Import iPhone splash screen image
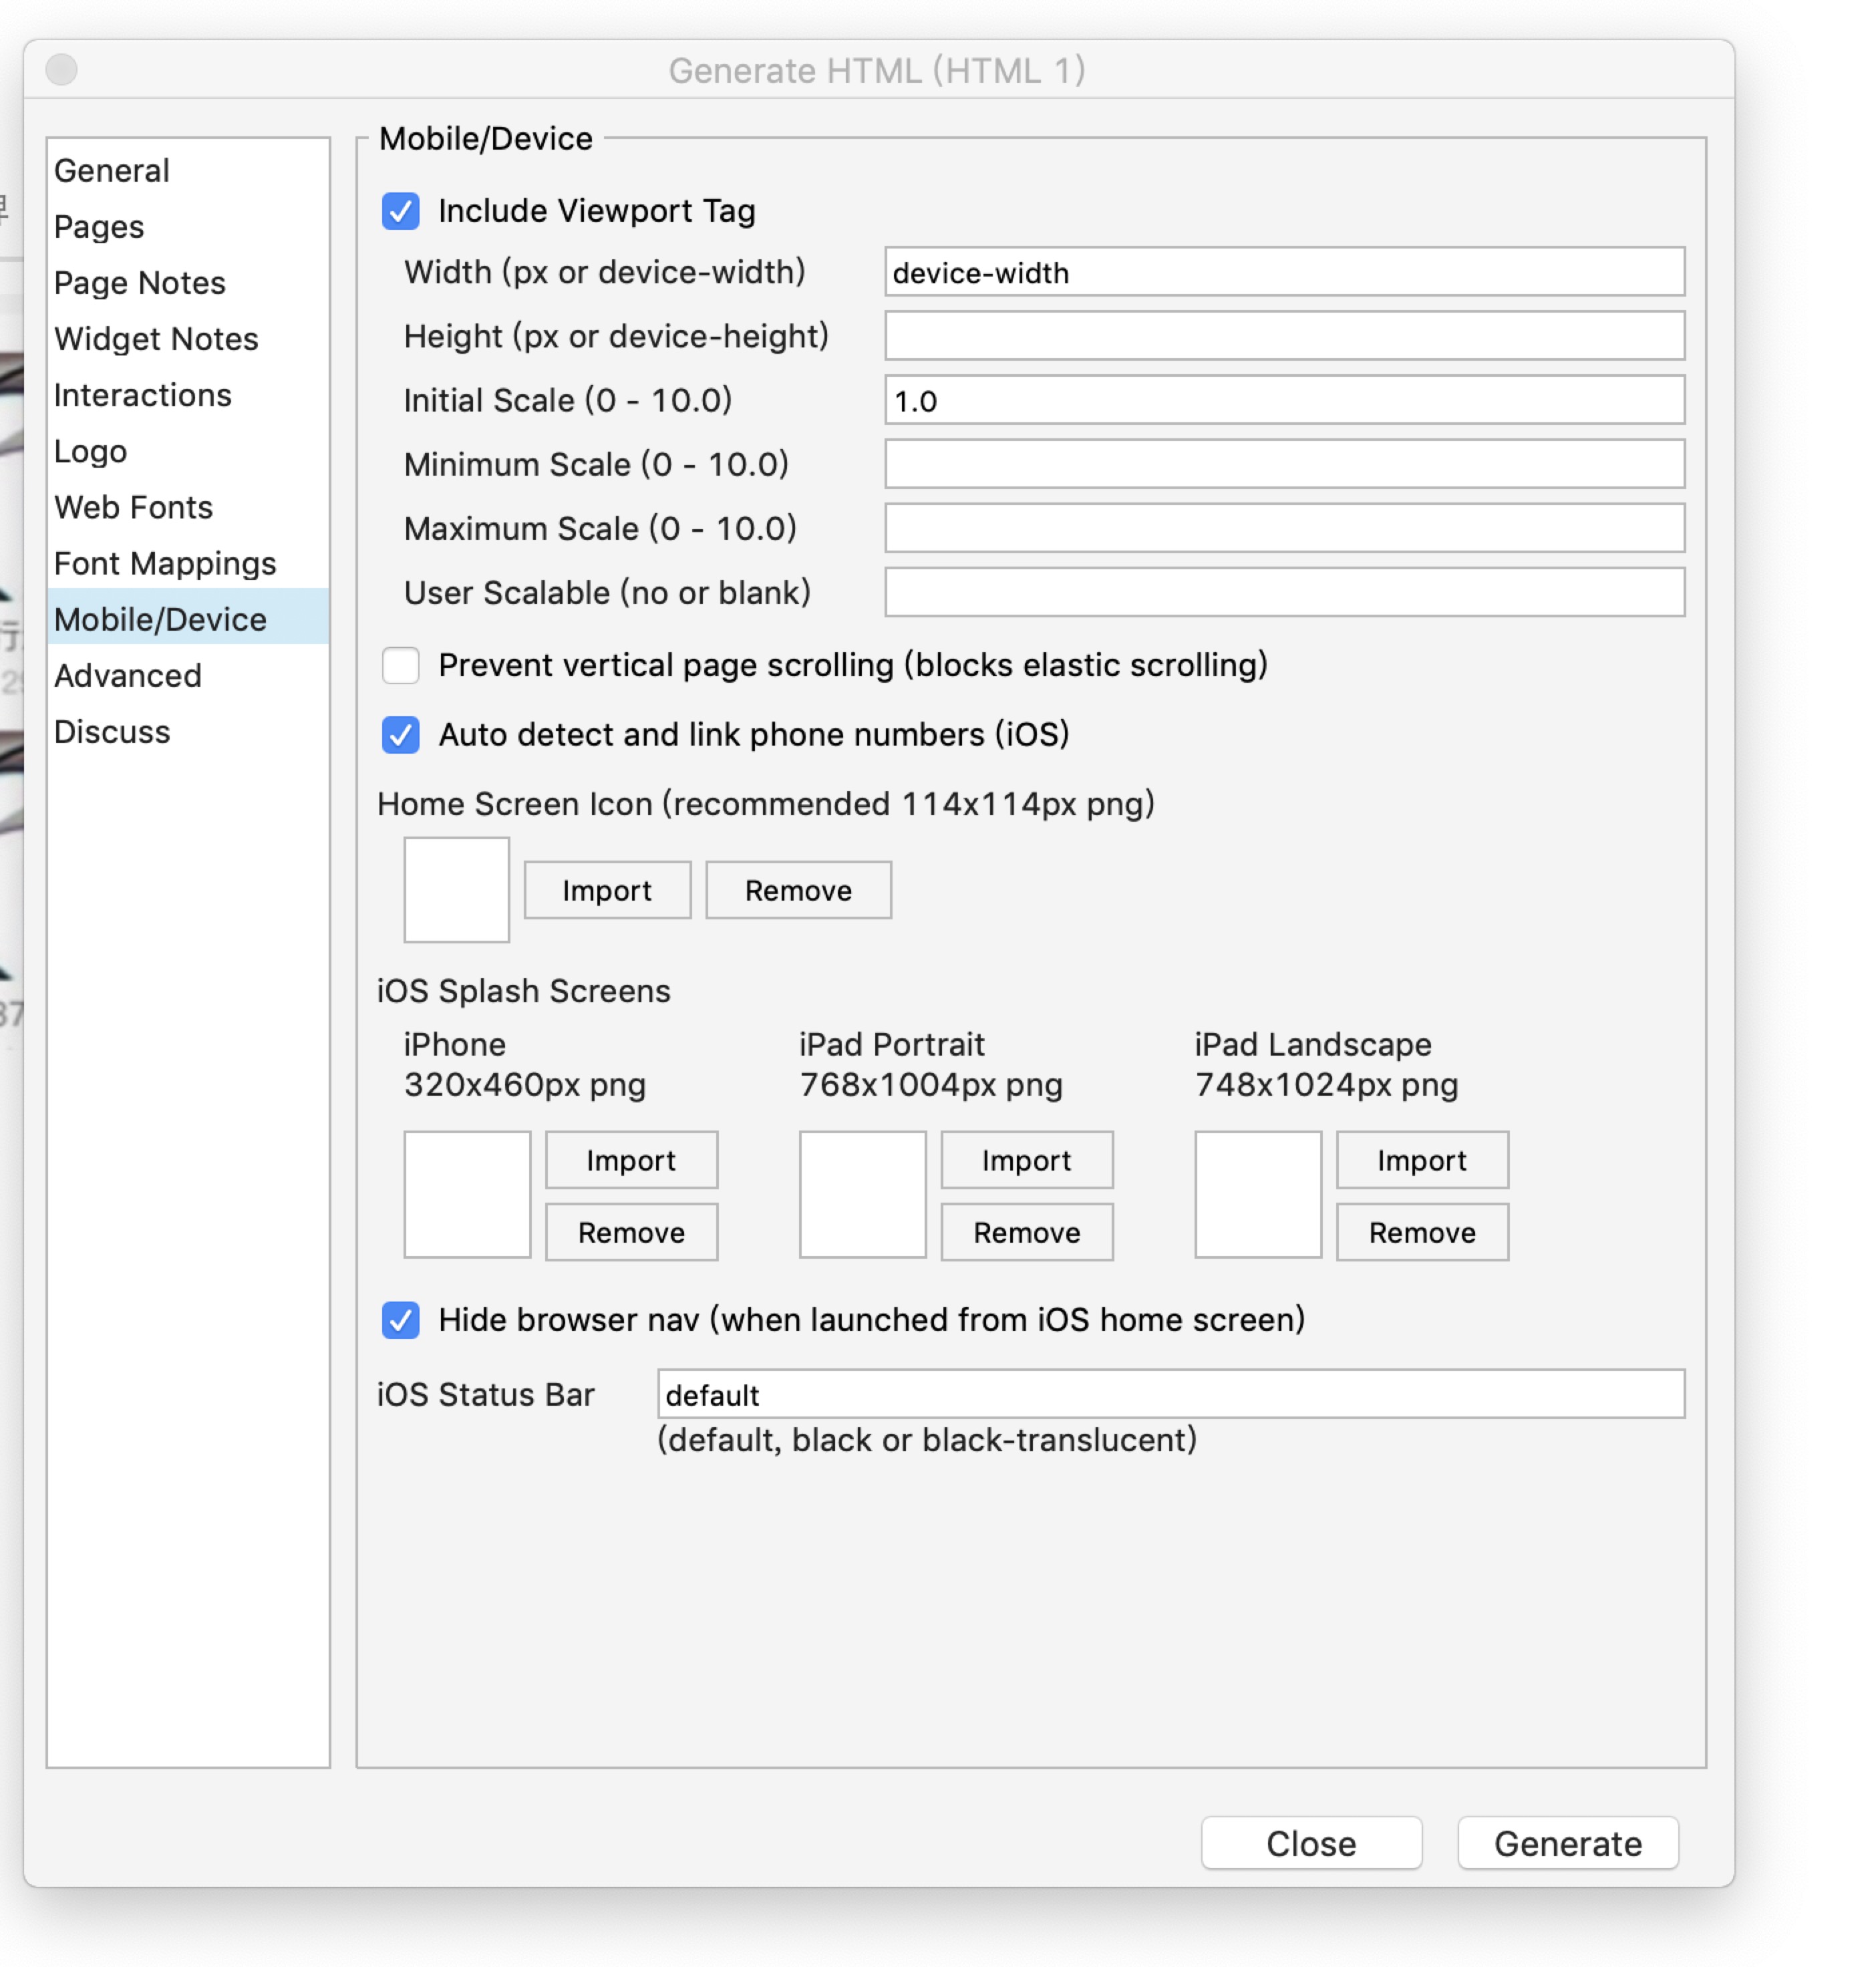Image resolution: width=1876 pixels, height=1967 pixels. click(631, 1160)
